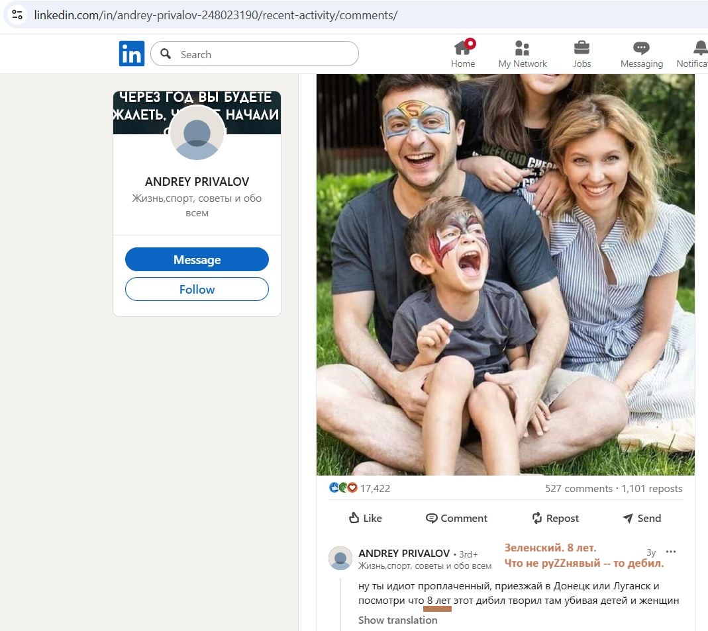The image size is (708, 631).
Task: Click the site information icon in address bar
Action: 17,15
